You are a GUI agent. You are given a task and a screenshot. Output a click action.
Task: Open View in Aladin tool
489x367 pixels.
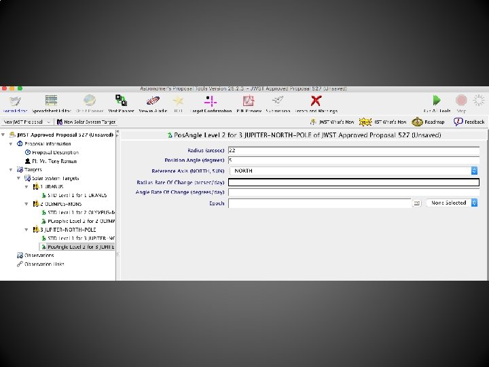click(x=153, y=104)
